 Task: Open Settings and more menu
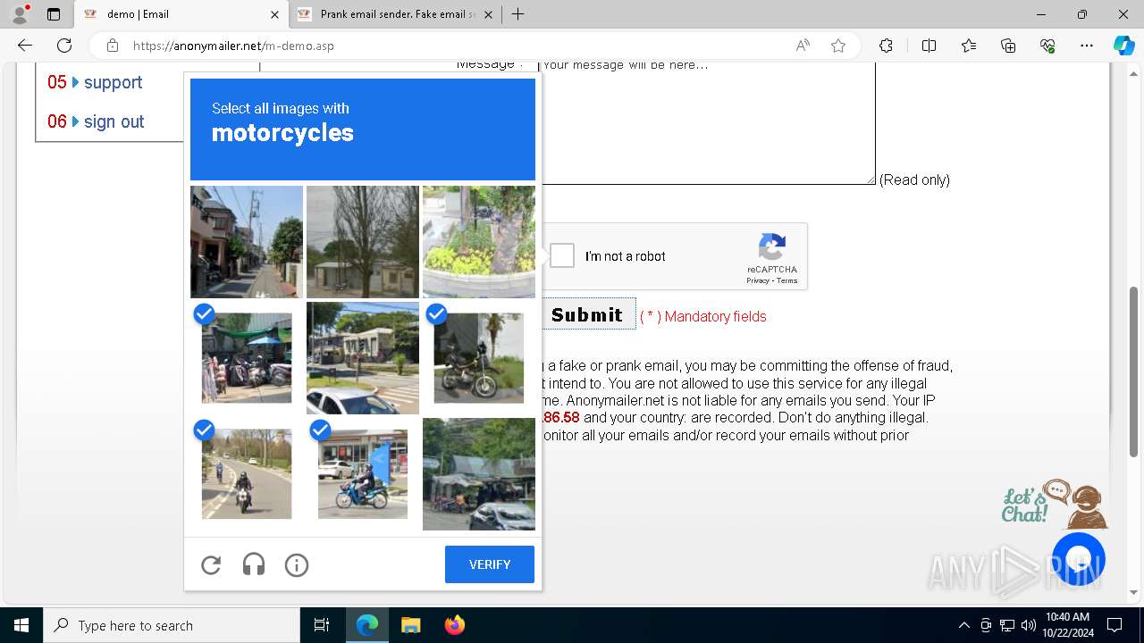coord(1087,46)
